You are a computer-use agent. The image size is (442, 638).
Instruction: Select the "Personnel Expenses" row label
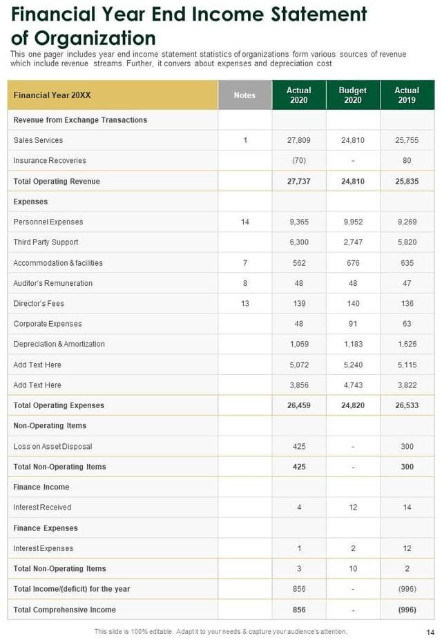click(x=48, y=222)
